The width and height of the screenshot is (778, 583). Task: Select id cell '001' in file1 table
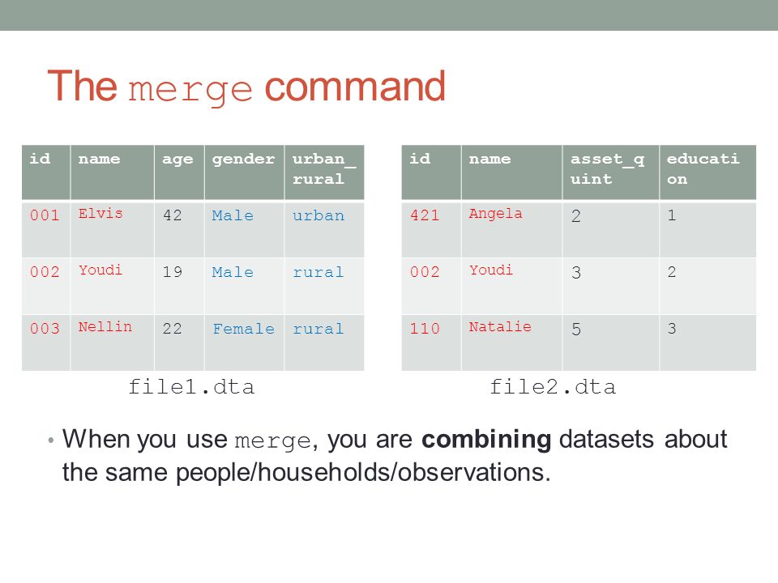pos(46,229)
